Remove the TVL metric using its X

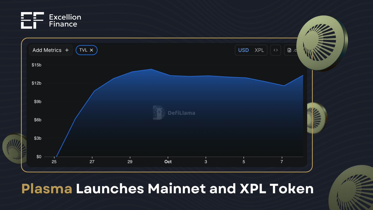point(91,50)
